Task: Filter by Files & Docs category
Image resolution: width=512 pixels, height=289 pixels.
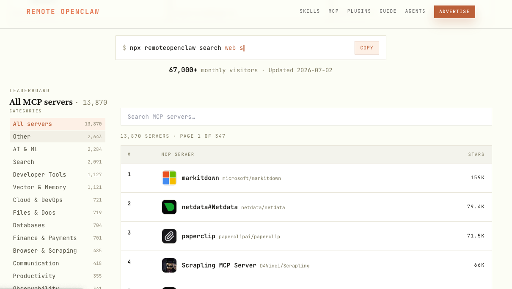Action: click(58, 213)
